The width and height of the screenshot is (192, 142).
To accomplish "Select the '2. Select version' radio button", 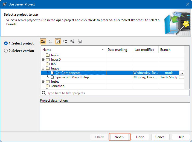I will click(x=6, y=51).
